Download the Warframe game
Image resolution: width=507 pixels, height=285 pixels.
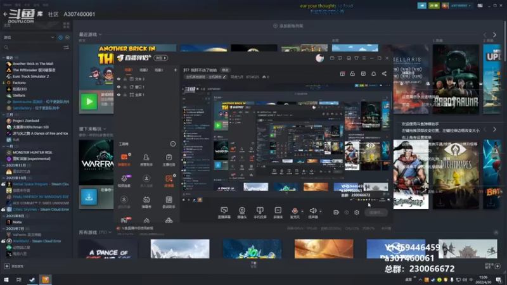[89, 197]
